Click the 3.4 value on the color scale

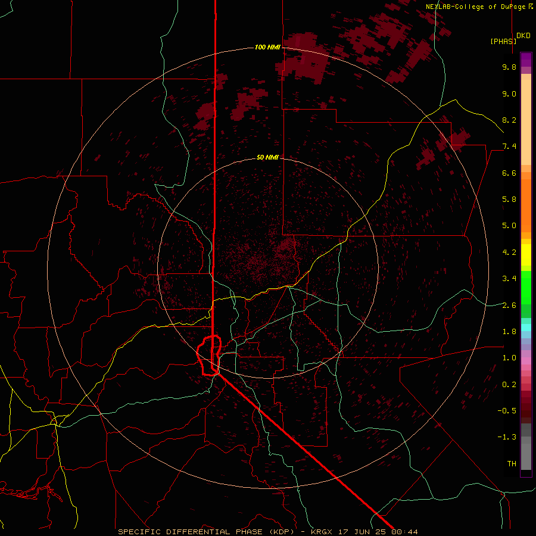pos(509,279)
